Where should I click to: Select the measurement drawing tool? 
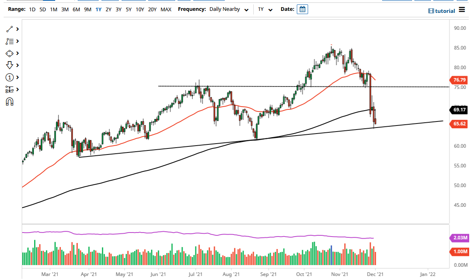(9, 89)
